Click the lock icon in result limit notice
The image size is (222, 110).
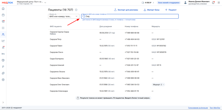coord(78,98)
